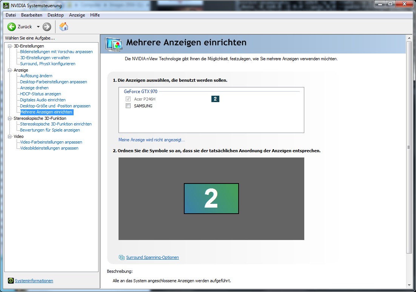Select Mehrere Anzeigen einrichten
The image size is (416, 292).
46,112
